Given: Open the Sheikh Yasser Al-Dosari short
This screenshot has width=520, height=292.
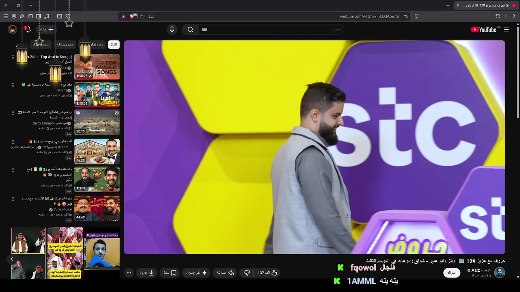Looking at the screenshot, I should coord(65,253).
